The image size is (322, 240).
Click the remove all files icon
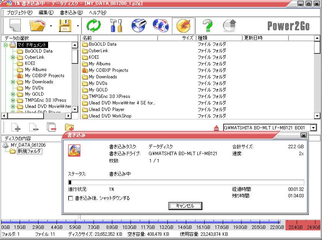coord(51,127)
